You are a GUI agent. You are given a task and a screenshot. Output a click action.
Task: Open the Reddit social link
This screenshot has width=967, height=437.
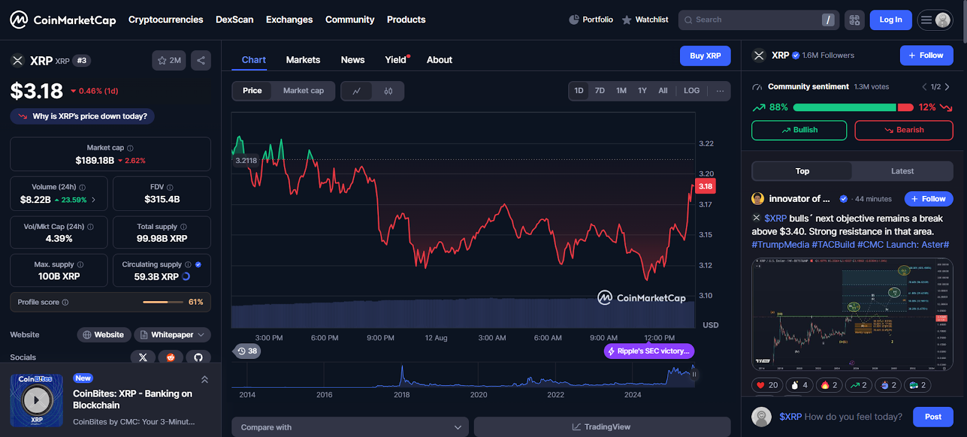170,357
